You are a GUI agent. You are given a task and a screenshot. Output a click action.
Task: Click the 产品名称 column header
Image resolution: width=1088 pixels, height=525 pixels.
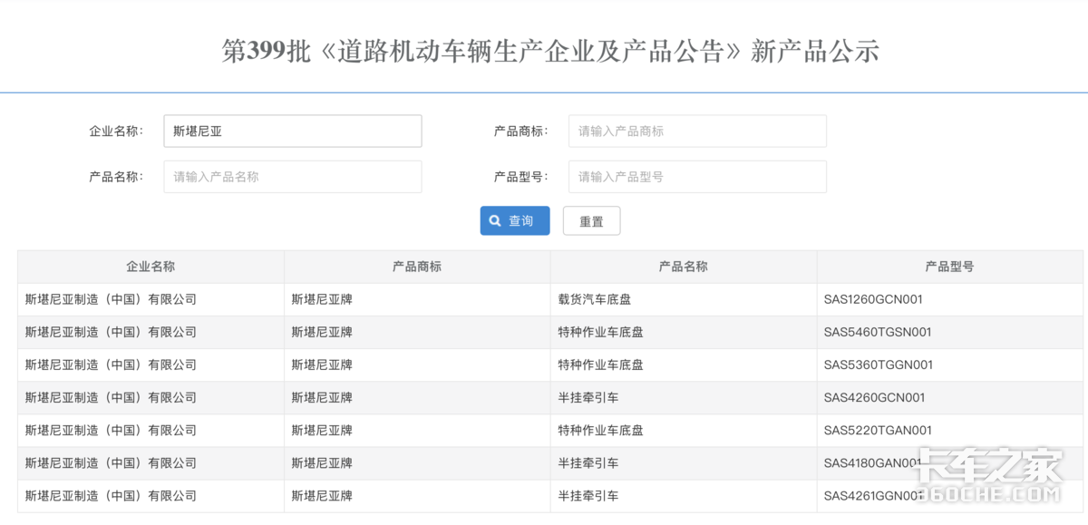[x=683, y=267]
